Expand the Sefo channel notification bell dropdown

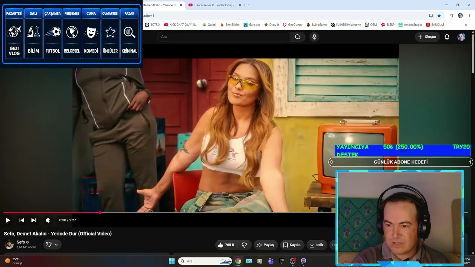coord(52,244)
